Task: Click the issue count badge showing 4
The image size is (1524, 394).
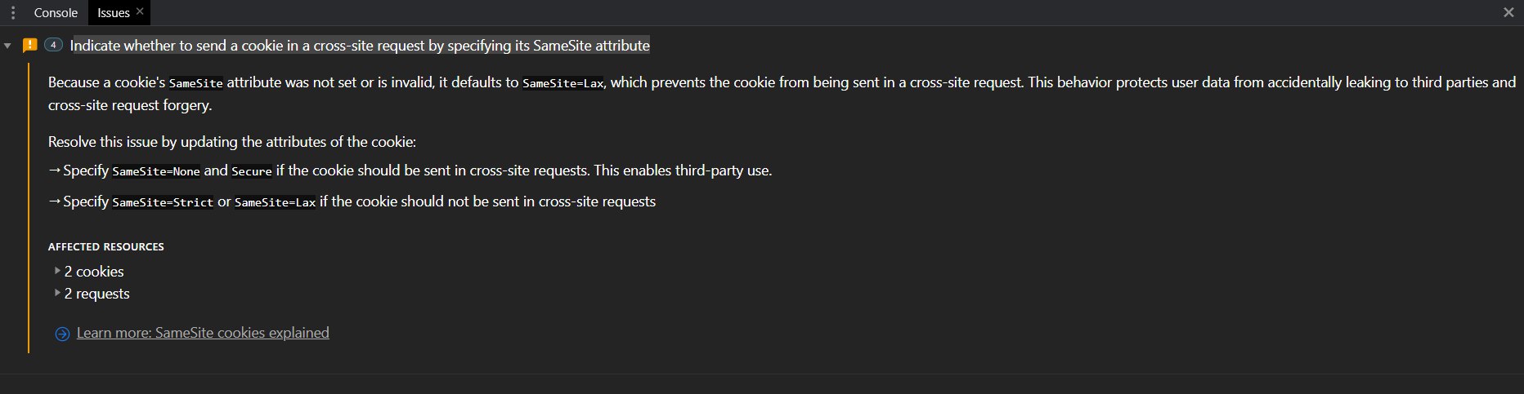Action: [x=53, y=45]
